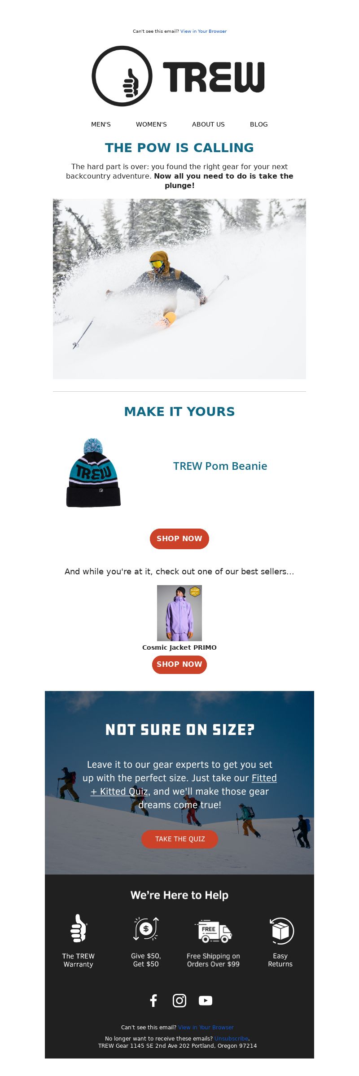Open the Facebook icon in footer

pos(153,1001)
